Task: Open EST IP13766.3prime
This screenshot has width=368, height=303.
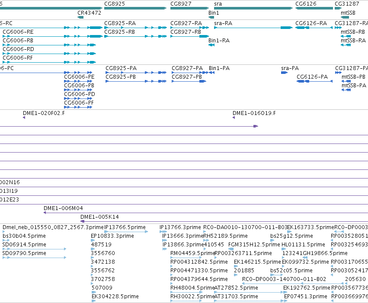Action: point(180,227)
